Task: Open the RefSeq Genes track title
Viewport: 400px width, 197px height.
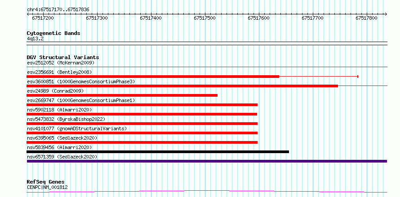Action: tap(46, 182)
